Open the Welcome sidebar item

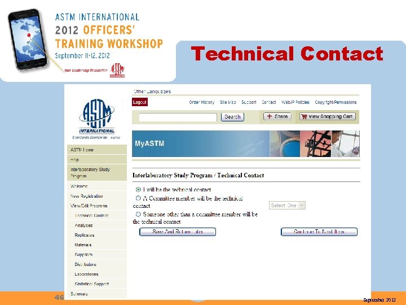[x=97, y=186]
